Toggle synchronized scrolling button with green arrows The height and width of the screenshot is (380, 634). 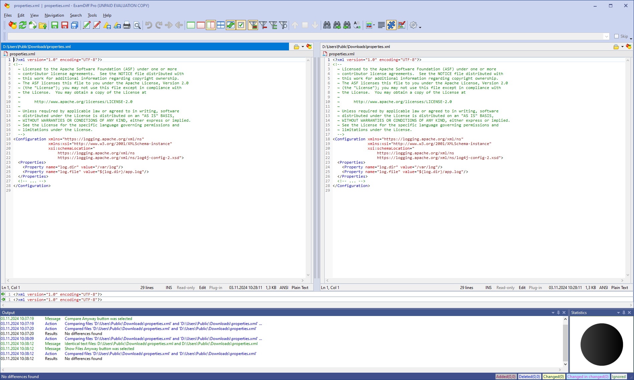(x=231, y=25)
